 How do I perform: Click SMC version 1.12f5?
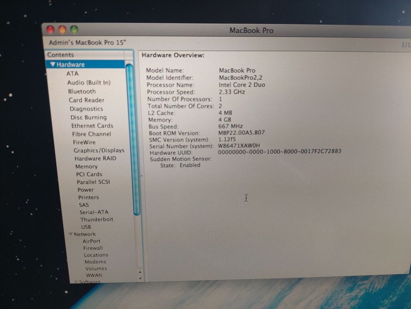tap(227, 139)
